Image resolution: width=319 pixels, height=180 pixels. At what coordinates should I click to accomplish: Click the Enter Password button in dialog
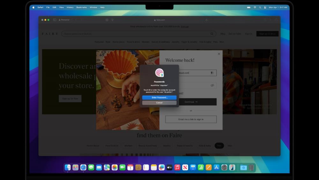(x=159, y=98)
